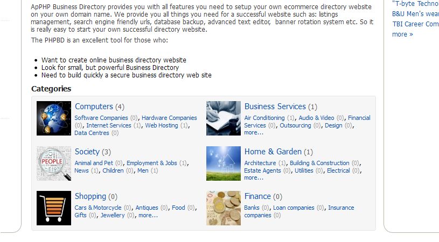Select Cars & Motorcycle link
The width and height of the screenshot is (439, 242).
coord(98,208)
